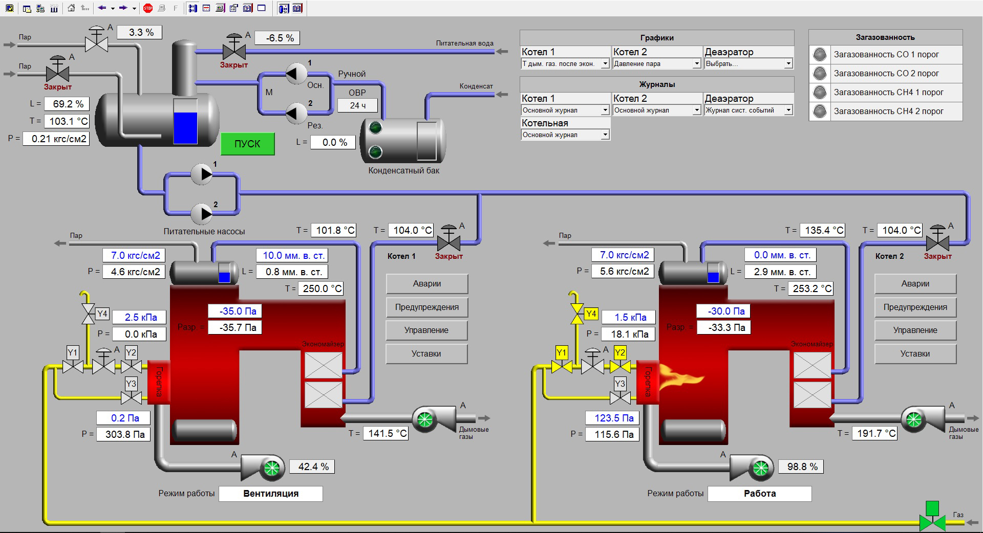Click the deaerator level field 69.2 %

click(x=67, y=104)
